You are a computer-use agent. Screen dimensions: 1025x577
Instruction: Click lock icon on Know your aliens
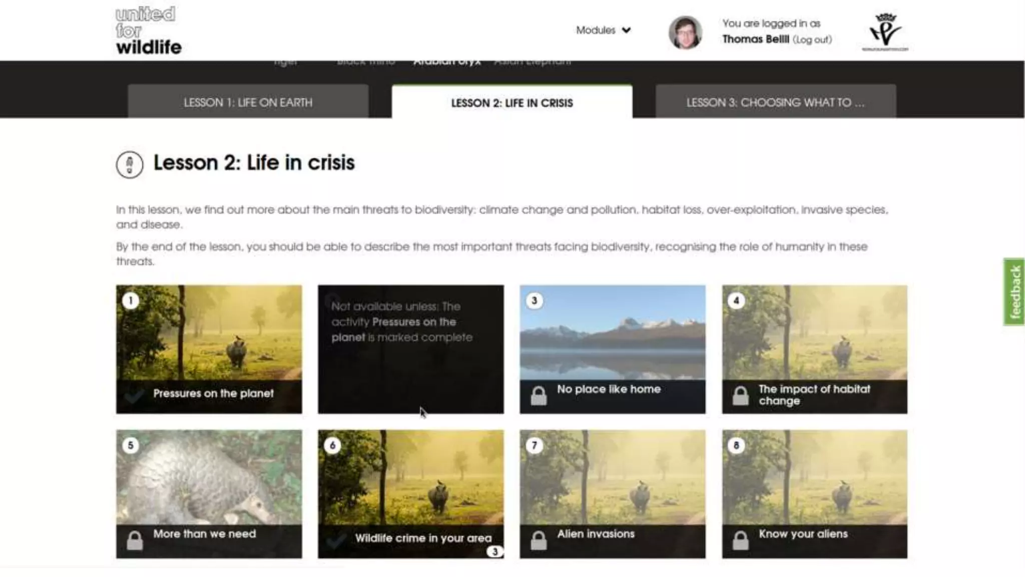point(741,540)
